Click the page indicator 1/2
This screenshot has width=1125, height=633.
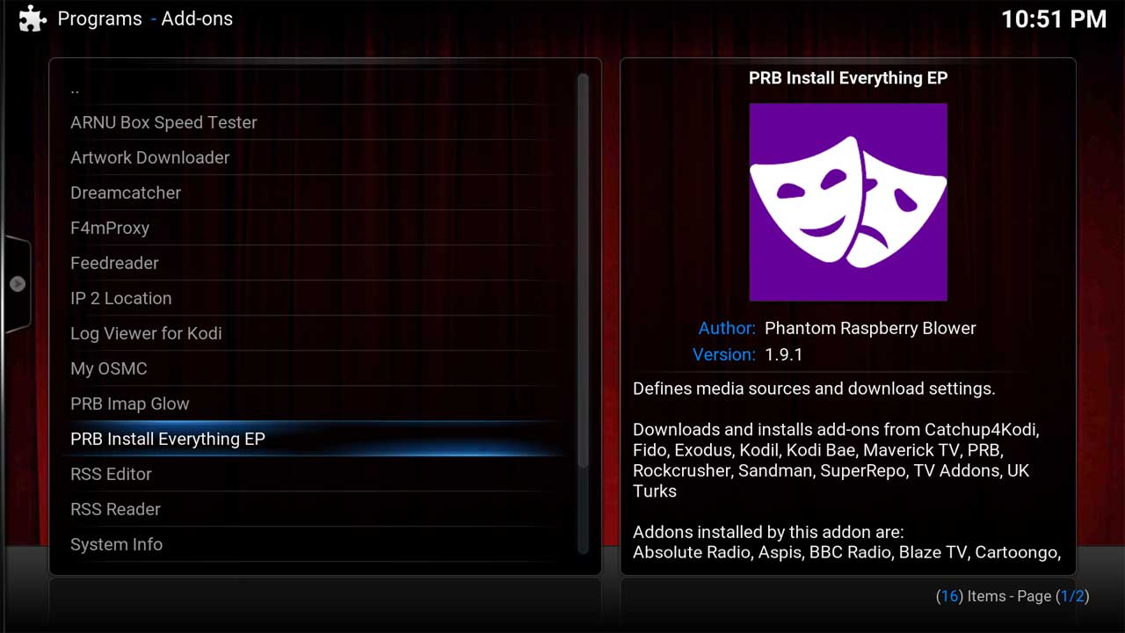pos(1071,596)
